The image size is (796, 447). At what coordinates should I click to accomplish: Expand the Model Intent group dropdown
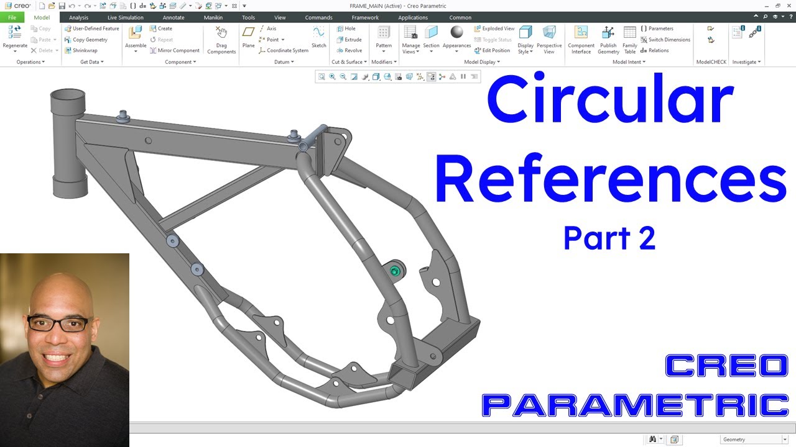(629, 62)
